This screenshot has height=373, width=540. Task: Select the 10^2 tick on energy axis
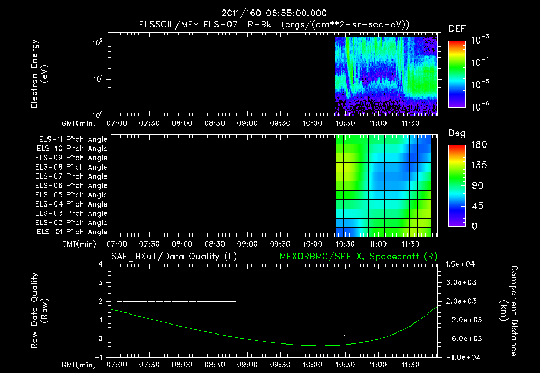click(x=98, y=43)
